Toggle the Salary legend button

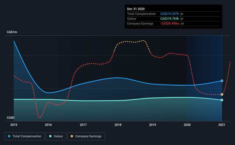click(56, 136)
